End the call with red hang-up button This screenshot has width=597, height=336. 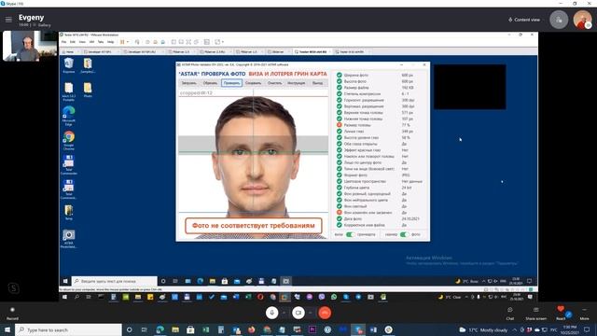(x=325, y=313)
